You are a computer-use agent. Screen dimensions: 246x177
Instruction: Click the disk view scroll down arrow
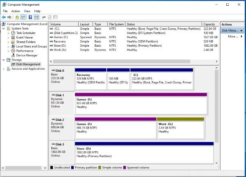click(x=216, y=163)
